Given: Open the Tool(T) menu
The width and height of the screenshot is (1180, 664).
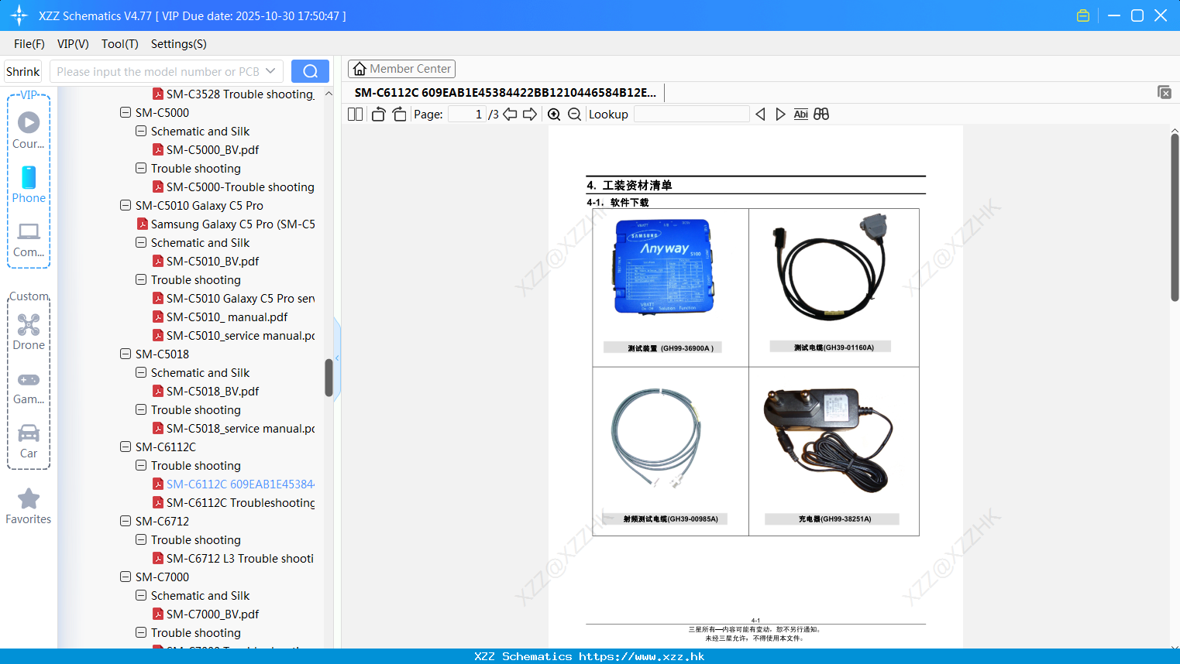Looking at the screenshot, I should pyautogui.click(x=120, y=44).
